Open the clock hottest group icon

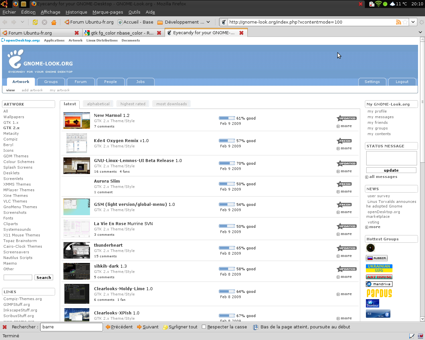click(371, 248)
